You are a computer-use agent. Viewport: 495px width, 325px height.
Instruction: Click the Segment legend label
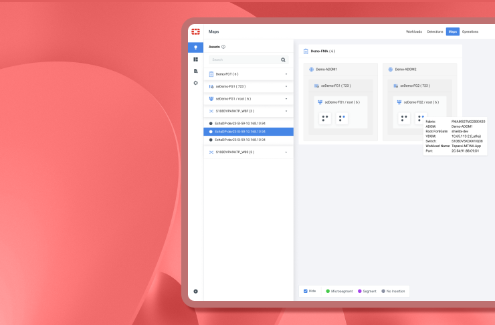point(370,292)
